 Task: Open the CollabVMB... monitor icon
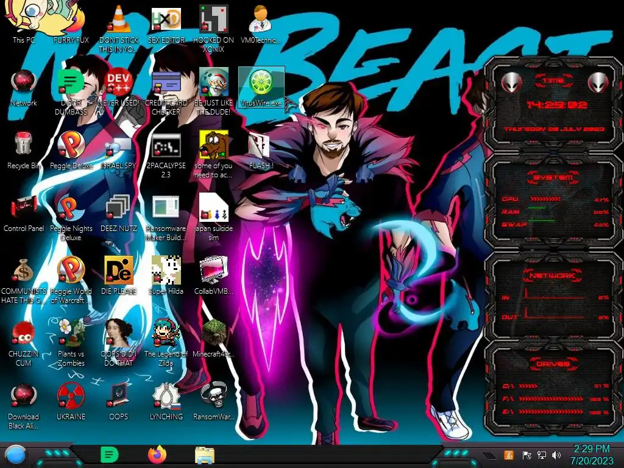(213, 275)
